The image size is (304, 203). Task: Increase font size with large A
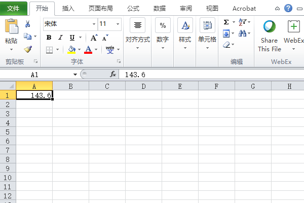(x=94, y=38)
